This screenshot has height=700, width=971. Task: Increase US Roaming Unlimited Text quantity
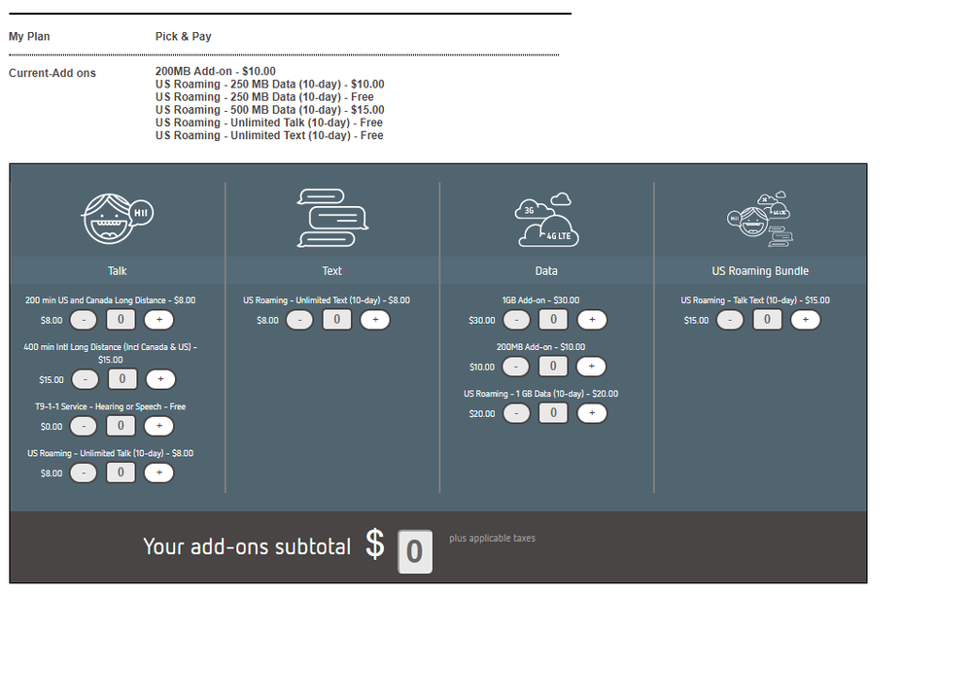[x=374, y=320]
